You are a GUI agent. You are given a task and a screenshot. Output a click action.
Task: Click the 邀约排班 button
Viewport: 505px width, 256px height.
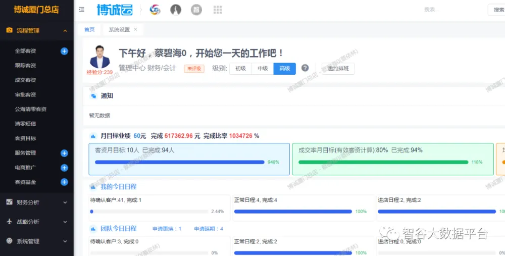pyautogui.click(x=338, y=69)
